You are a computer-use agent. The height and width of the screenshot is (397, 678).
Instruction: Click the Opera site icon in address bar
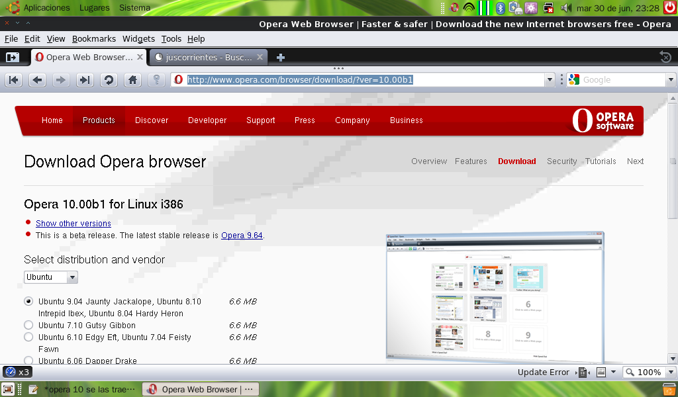click(x=179, y=79)
